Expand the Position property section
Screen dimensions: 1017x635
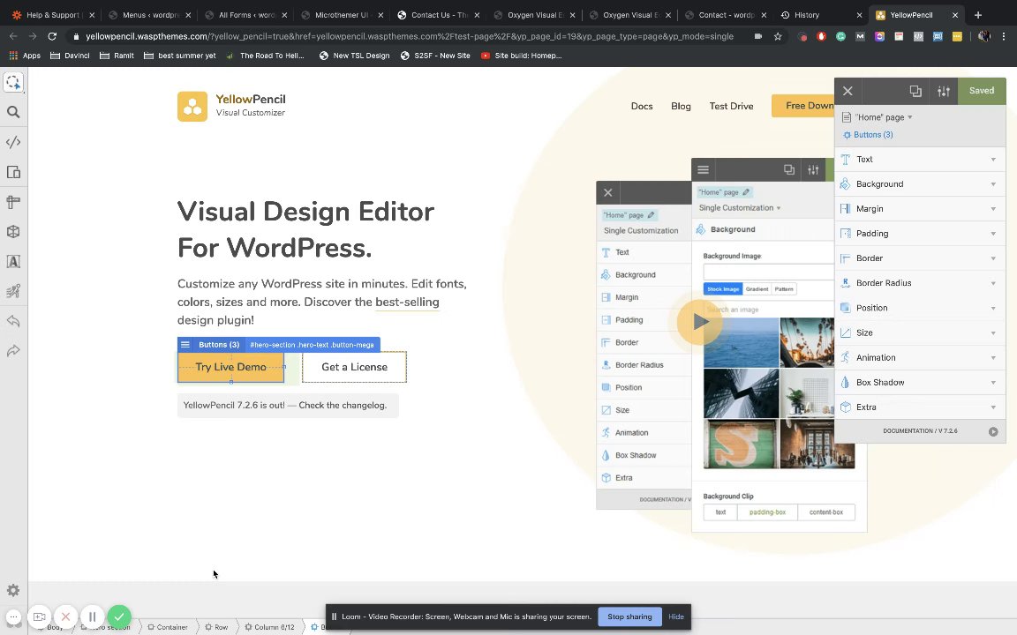[920, 308]
